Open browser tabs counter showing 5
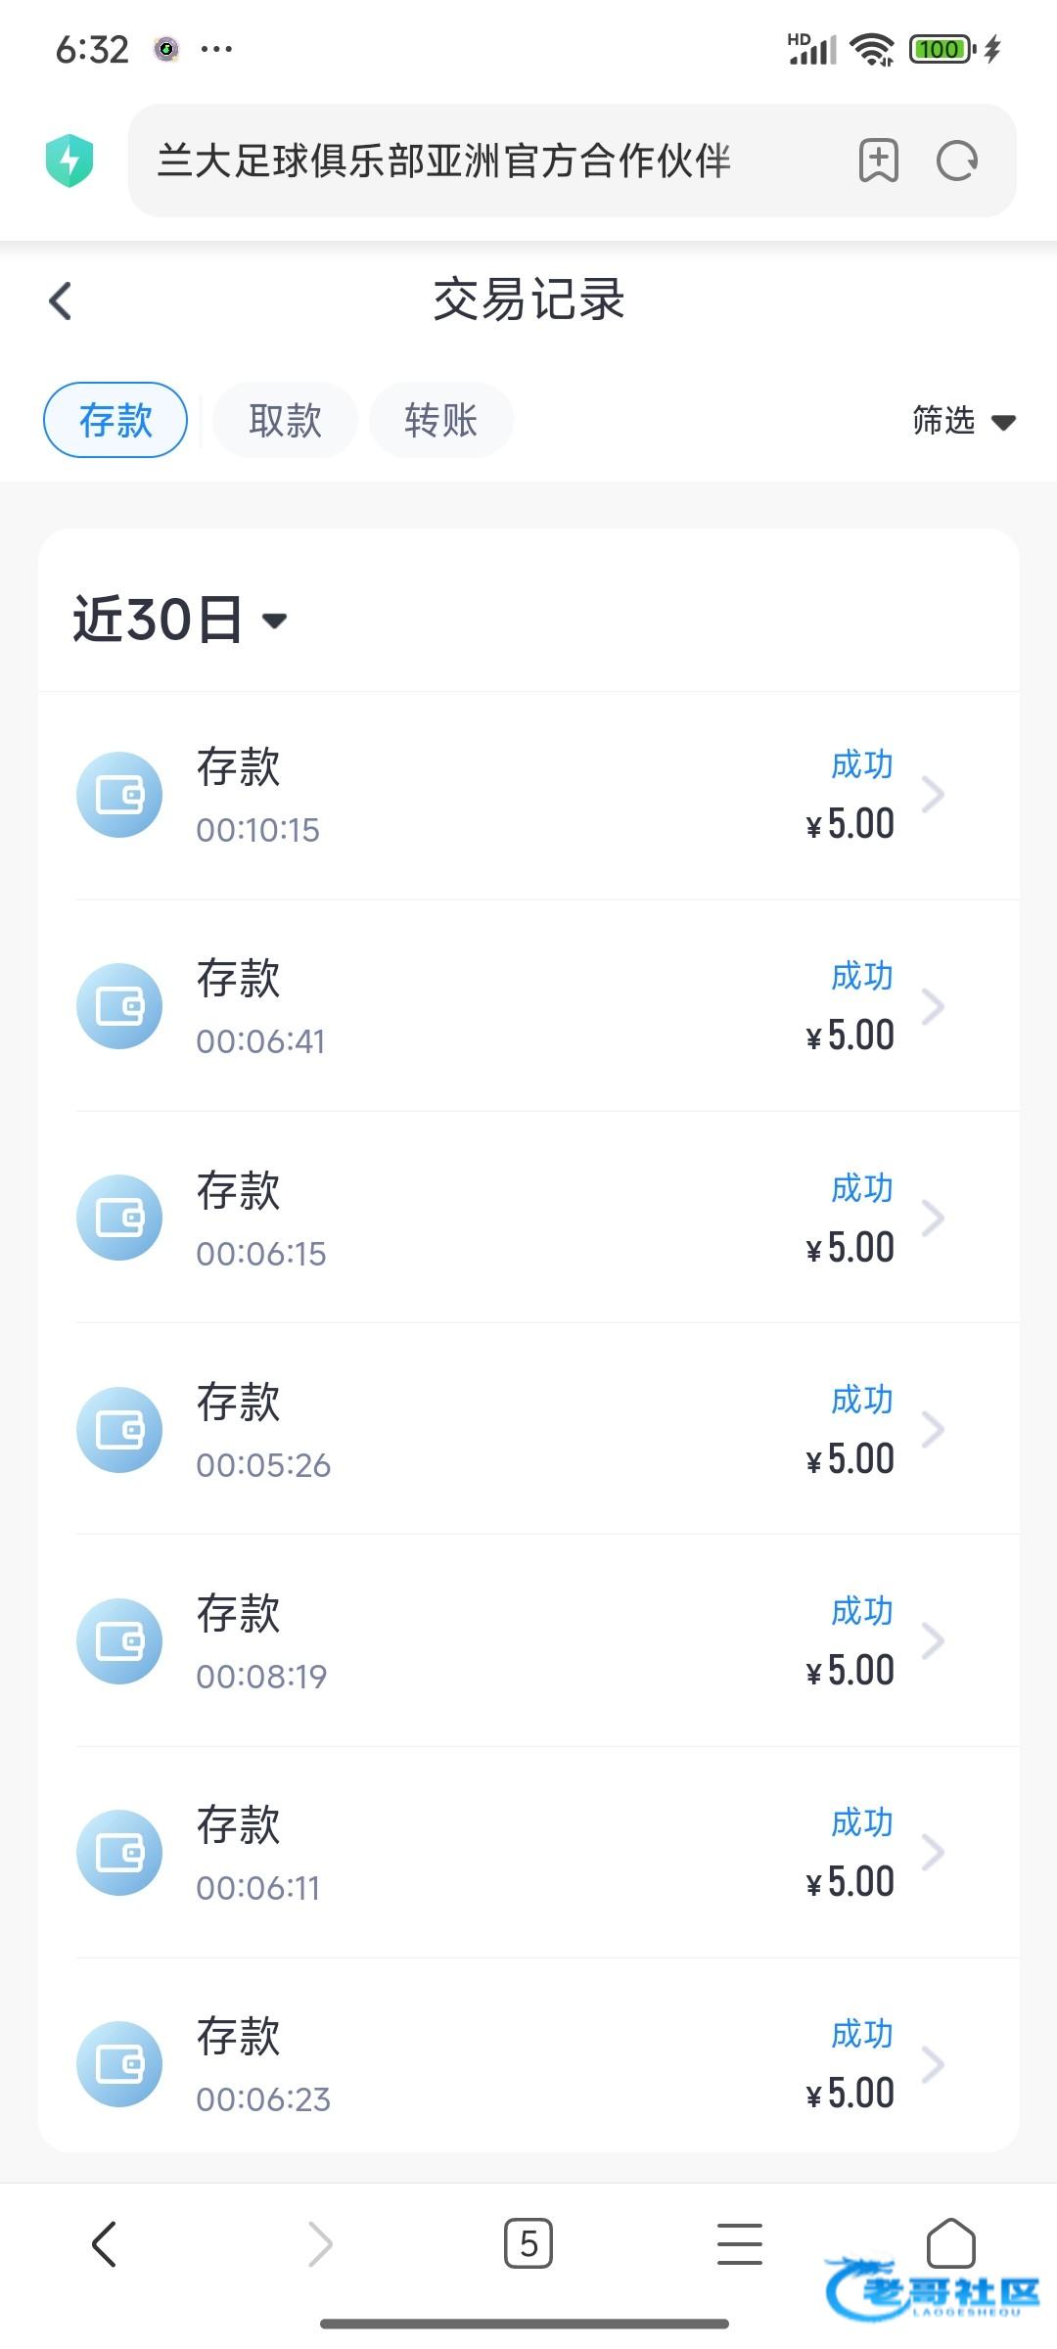The width and height of the screenshot is (1057, 2349). [x=528, y=2243]
